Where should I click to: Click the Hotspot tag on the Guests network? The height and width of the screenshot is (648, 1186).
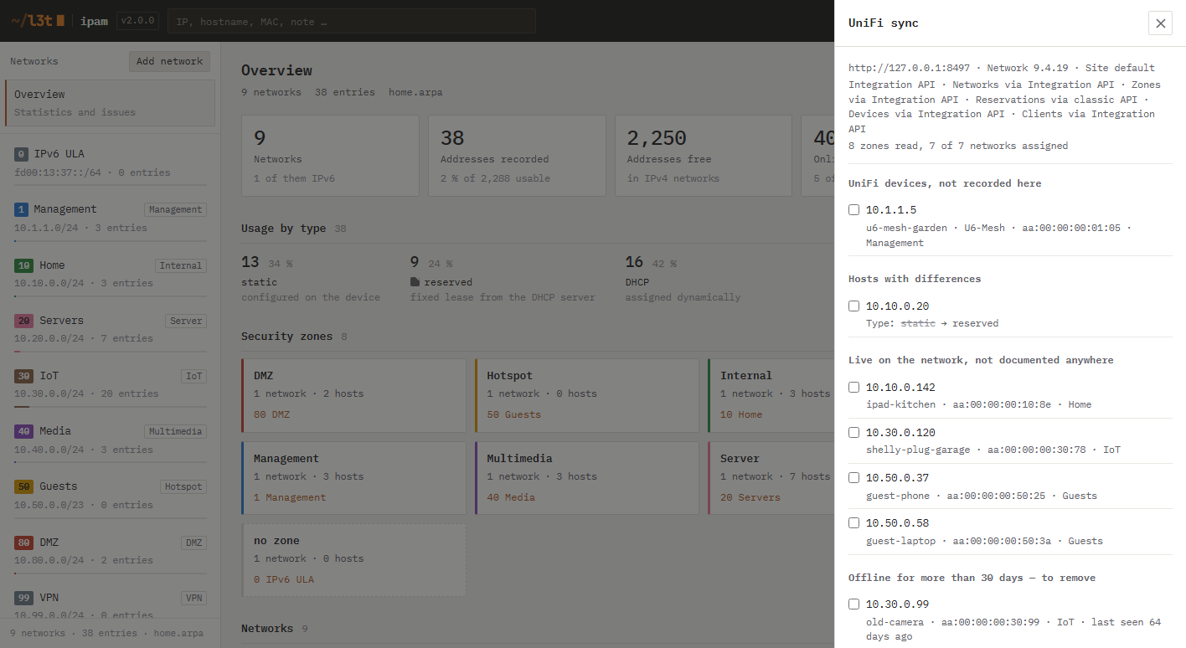(x=183, y=486)
